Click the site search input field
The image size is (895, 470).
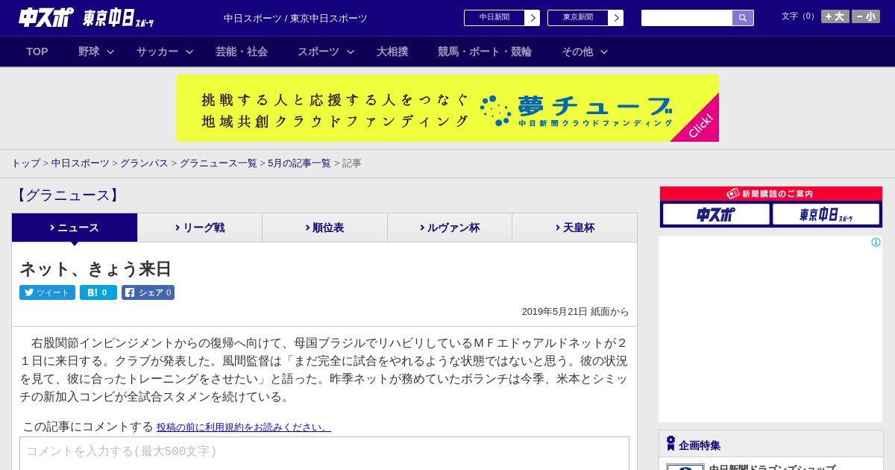pos(687,18)
